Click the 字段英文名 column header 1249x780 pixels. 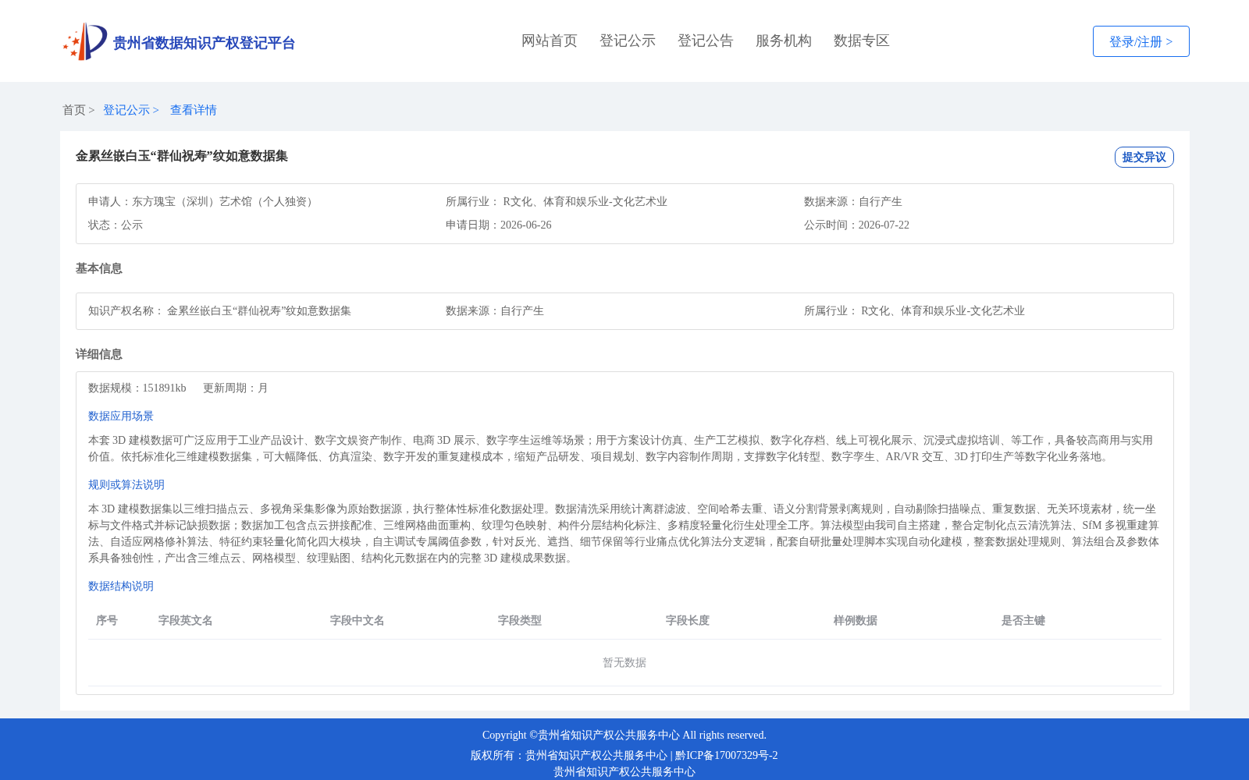186,620
